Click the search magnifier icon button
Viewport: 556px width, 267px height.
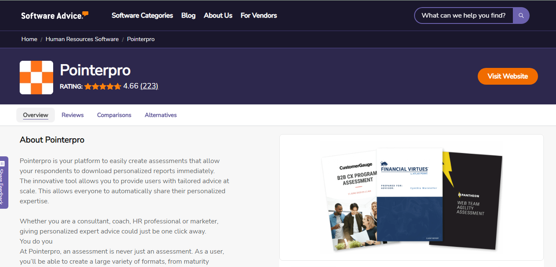(x=521, y=16)
